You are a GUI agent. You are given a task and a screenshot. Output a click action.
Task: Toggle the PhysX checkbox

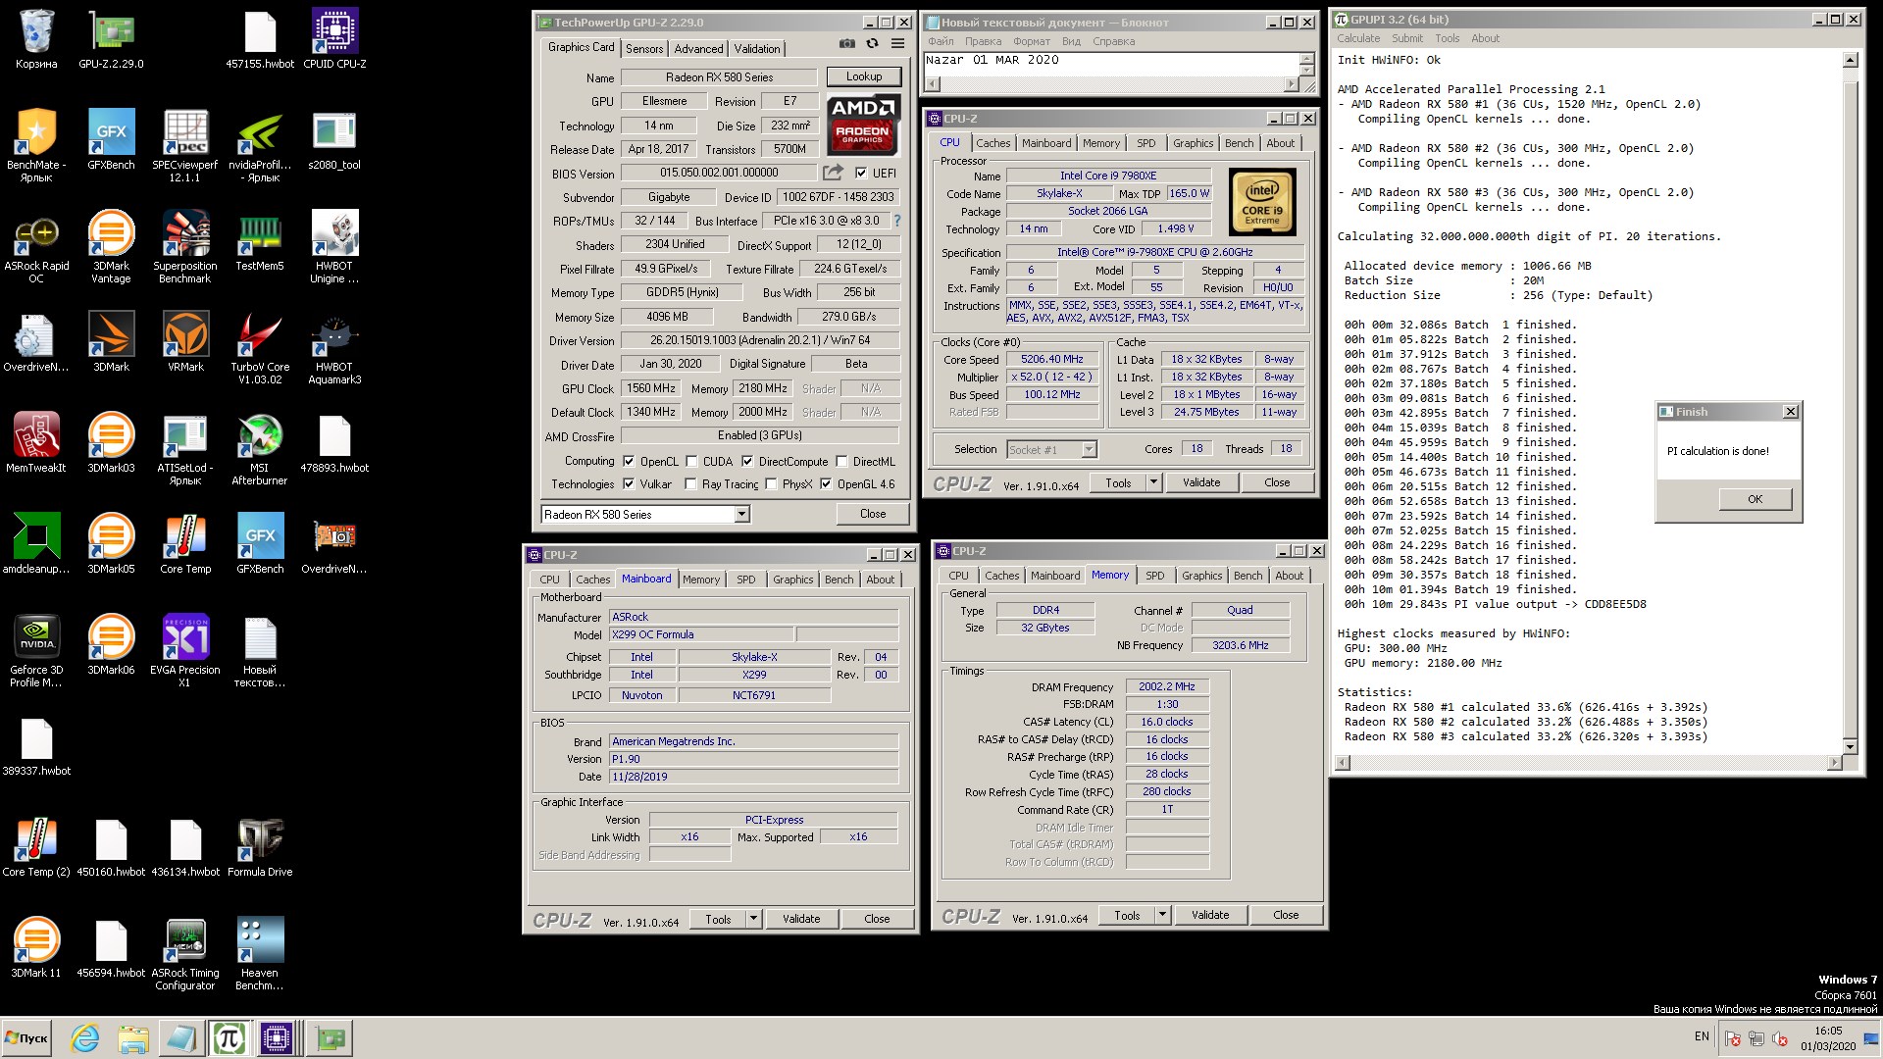coord(771,483)
